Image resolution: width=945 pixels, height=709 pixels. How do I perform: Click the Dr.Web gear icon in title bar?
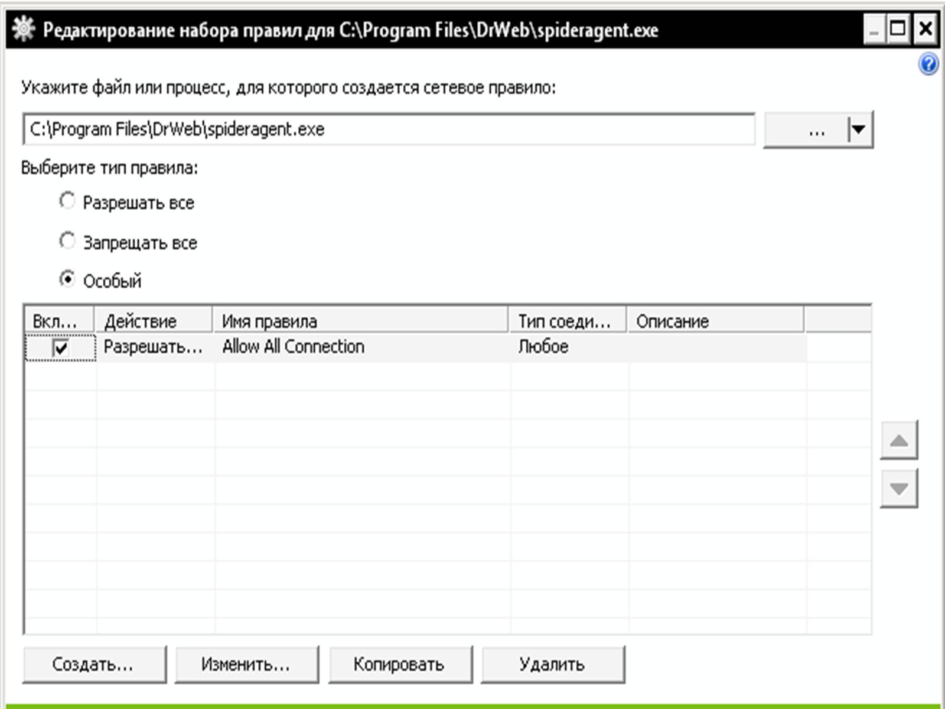point(23,29)
